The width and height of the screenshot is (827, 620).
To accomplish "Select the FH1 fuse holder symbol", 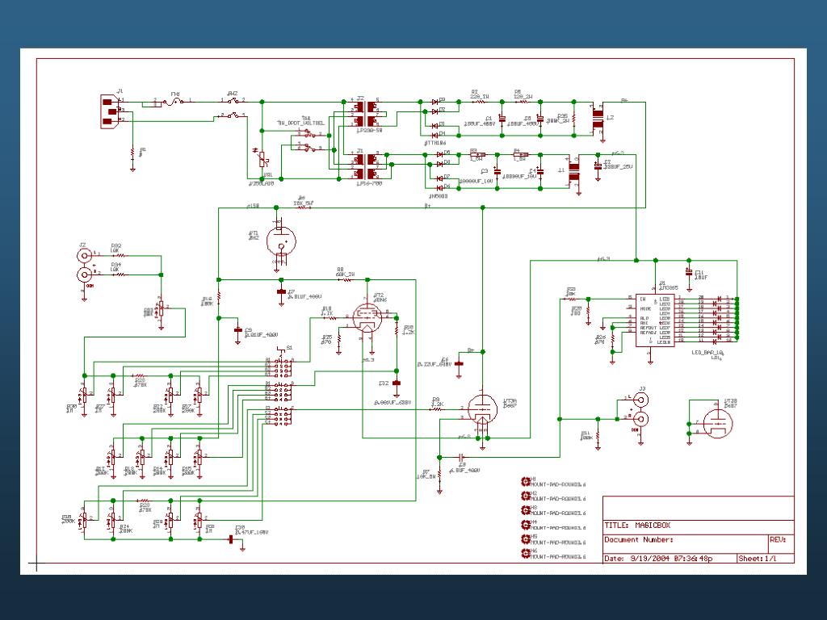I will [x=174, y=101].
